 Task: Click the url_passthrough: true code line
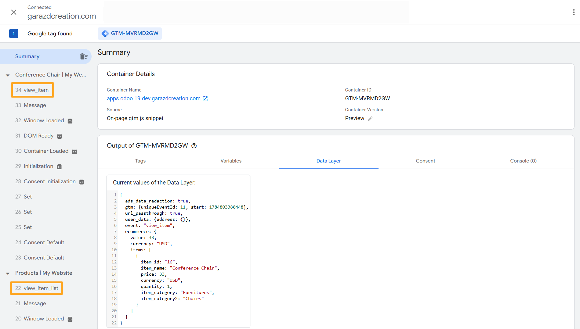coord(154,213)
